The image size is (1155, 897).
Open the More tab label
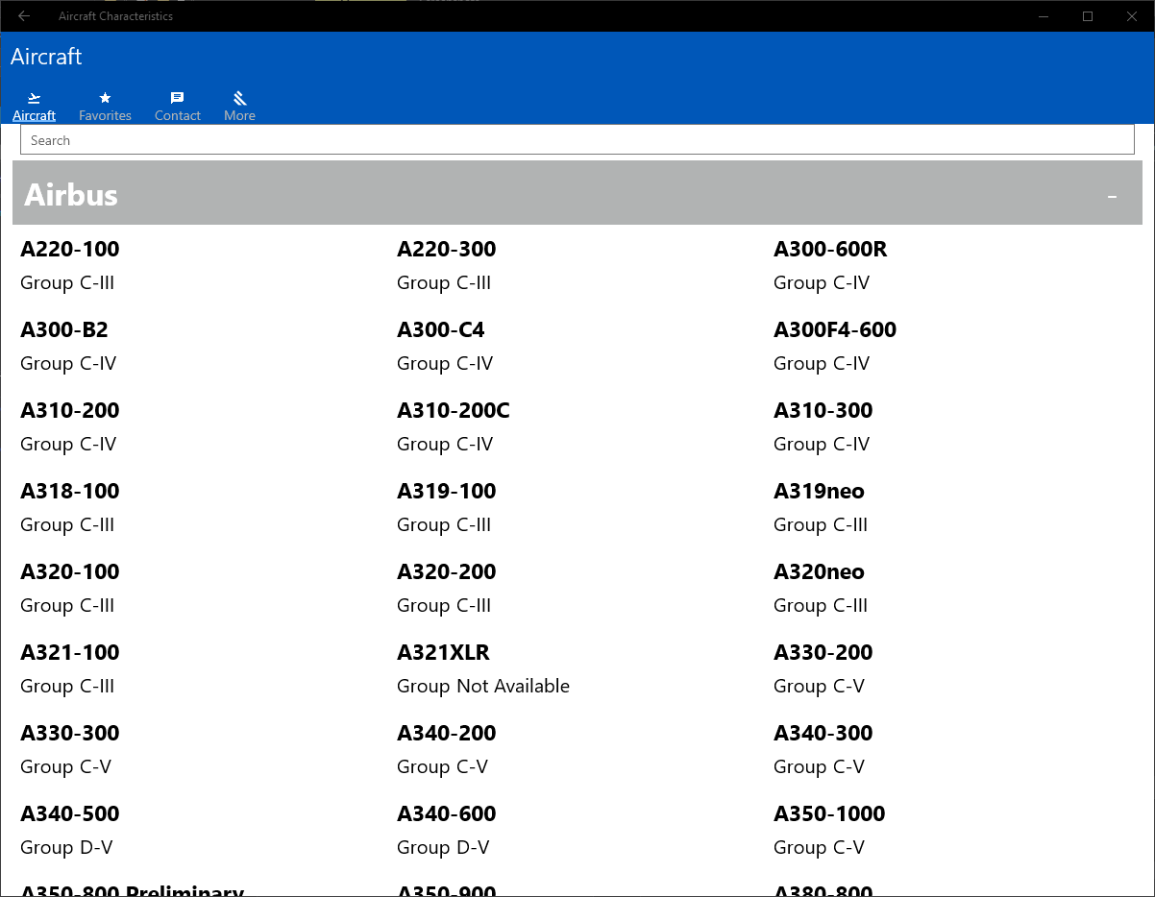pos(239,115)
